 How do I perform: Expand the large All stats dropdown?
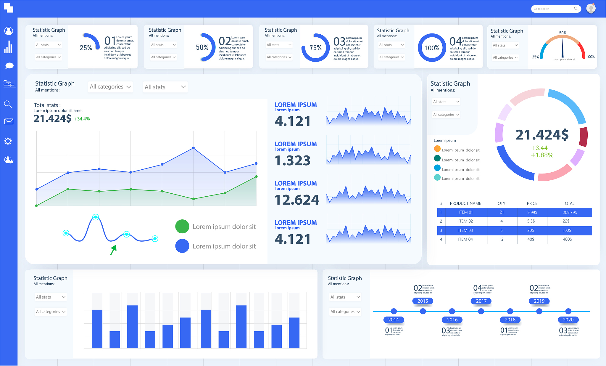[x=165, y=87]
